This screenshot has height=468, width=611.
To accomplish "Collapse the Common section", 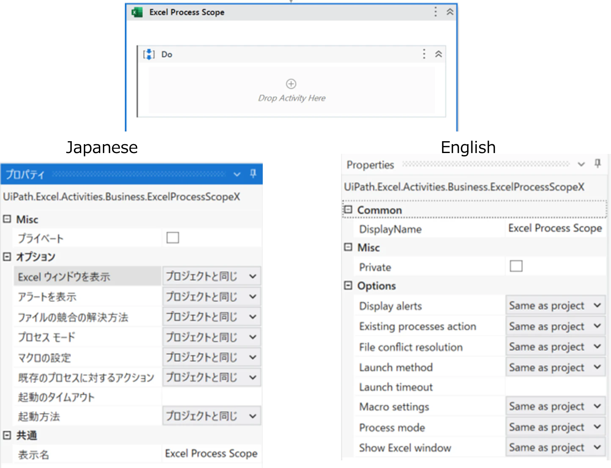I will coord(348,210).
